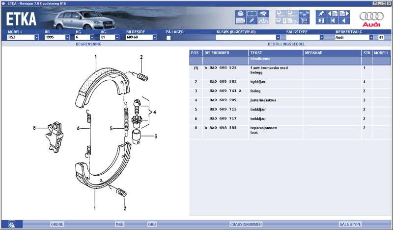Click the pencil edit icon
This screenshot has height=230, width=393.
tap(252, 21)
